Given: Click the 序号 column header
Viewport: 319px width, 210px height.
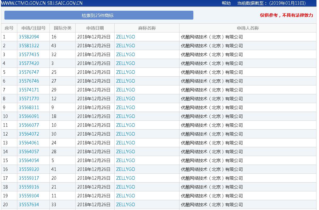Looking at the screenshot, I should 9,28.
